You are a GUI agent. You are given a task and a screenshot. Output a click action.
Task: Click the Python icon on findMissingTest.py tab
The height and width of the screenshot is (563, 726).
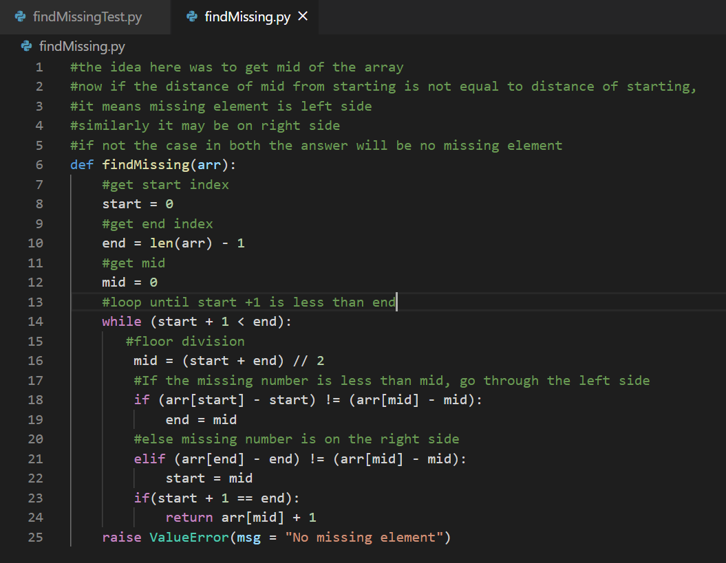(21, 17)
